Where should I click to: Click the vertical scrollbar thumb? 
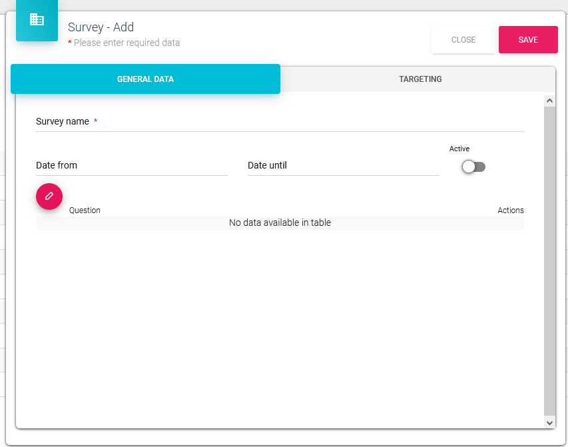coord(549,260)
